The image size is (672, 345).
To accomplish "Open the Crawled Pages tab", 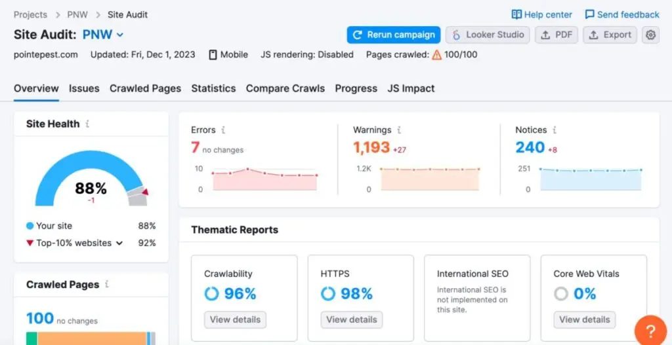I will click(x=145, y=88).
